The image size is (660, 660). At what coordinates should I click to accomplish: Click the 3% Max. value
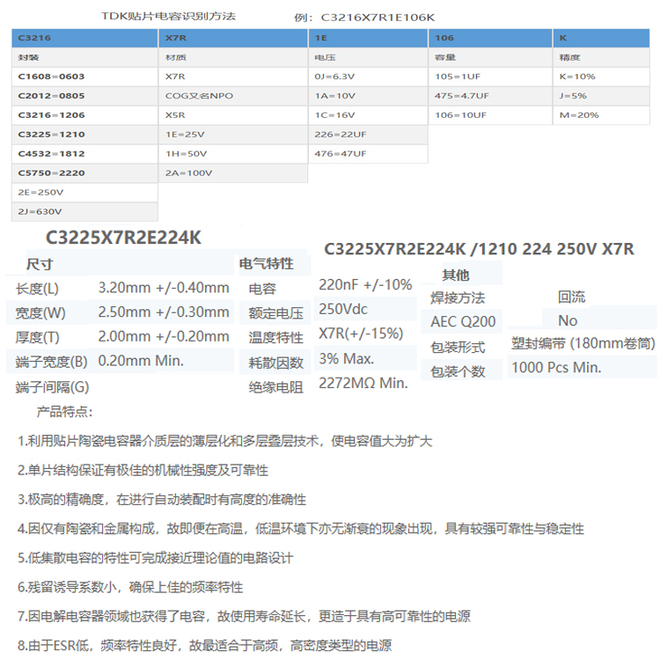pos(347,359)
